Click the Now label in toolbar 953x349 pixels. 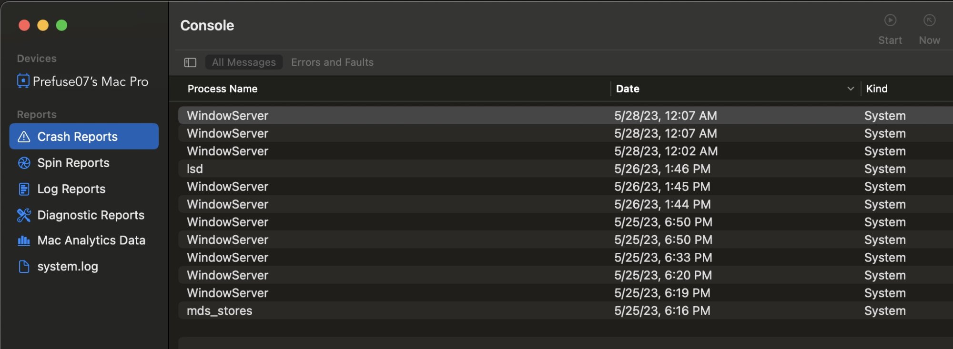(x=929, y=40)
